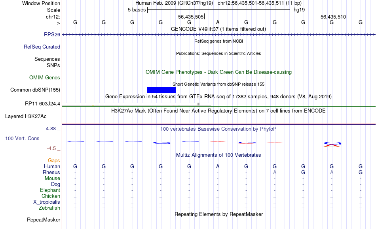Click the 5 bases scale text
This screenshot has height=229, width=376.
point(137,10)
